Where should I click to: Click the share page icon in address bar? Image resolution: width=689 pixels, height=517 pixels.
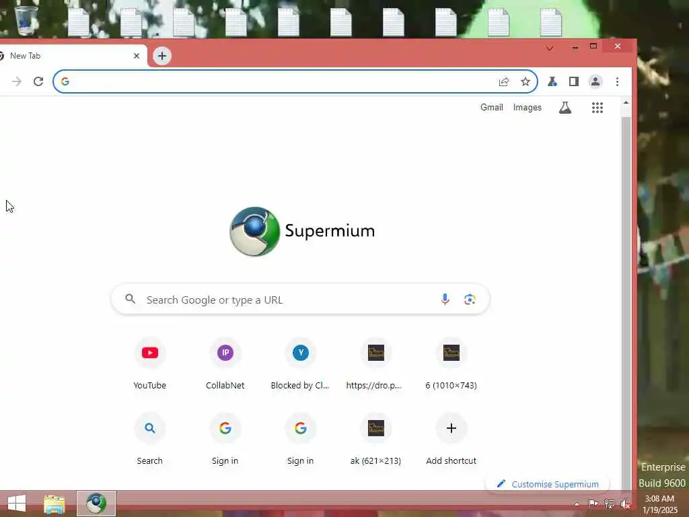(x=504, y=81)
